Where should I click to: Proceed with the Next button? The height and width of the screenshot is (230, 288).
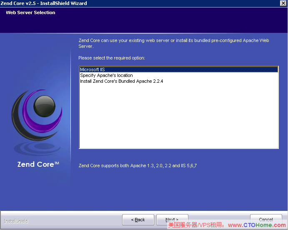[172, 219]
